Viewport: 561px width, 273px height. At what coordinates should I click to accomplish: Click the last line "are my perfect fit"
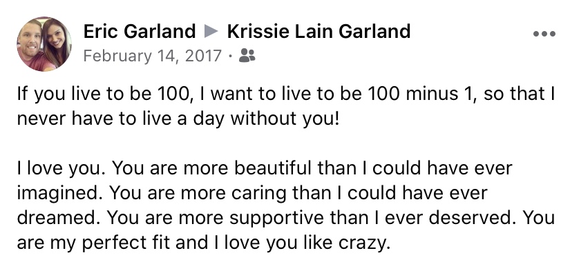(204, 243)
